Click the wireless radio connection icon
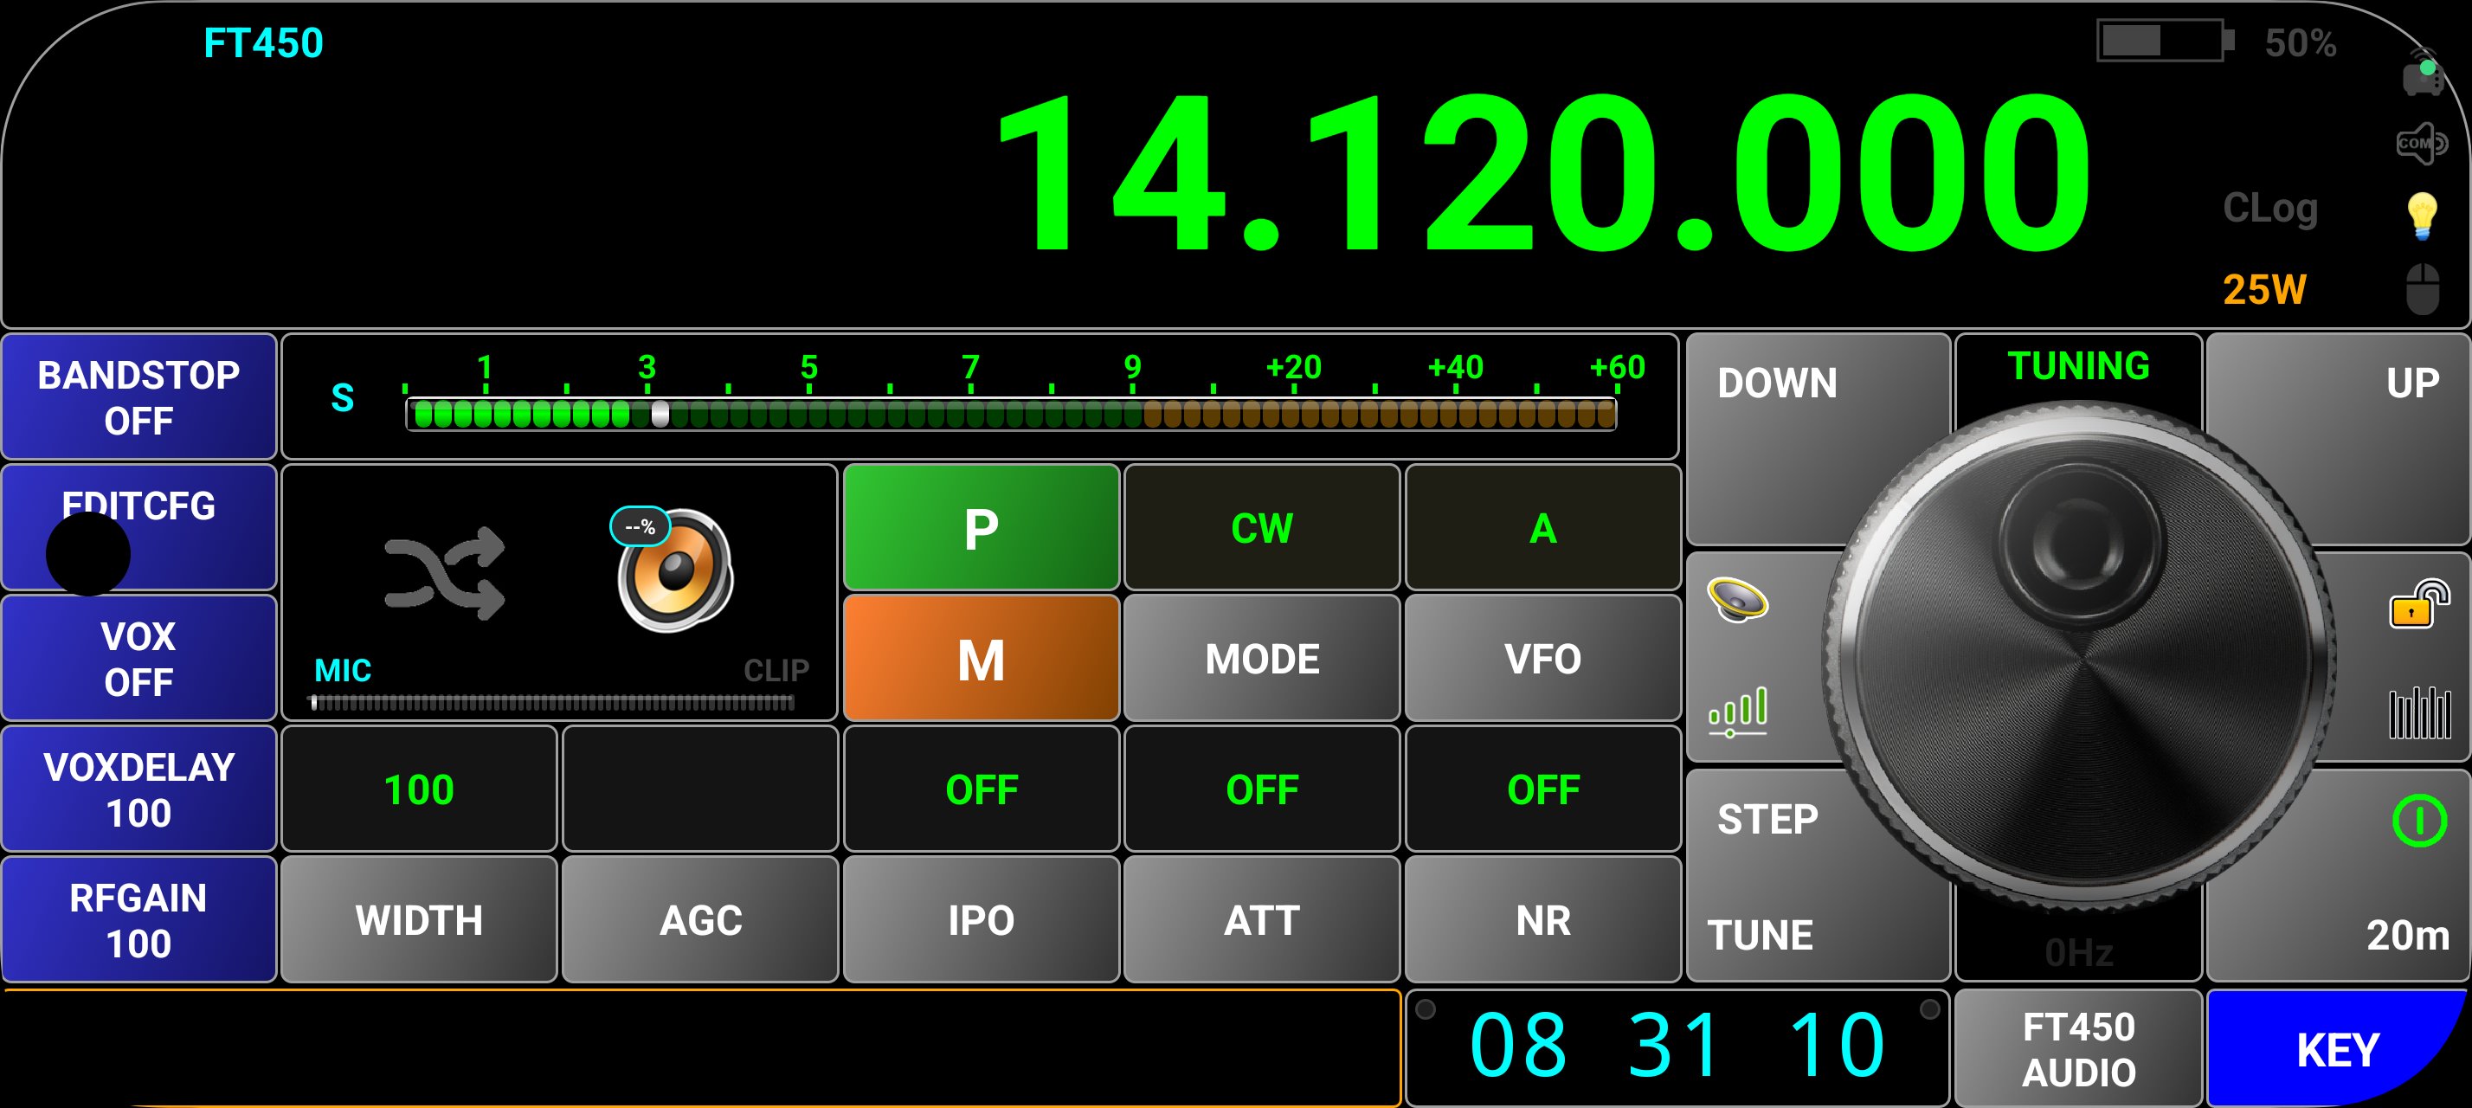 coord(2422,73)
